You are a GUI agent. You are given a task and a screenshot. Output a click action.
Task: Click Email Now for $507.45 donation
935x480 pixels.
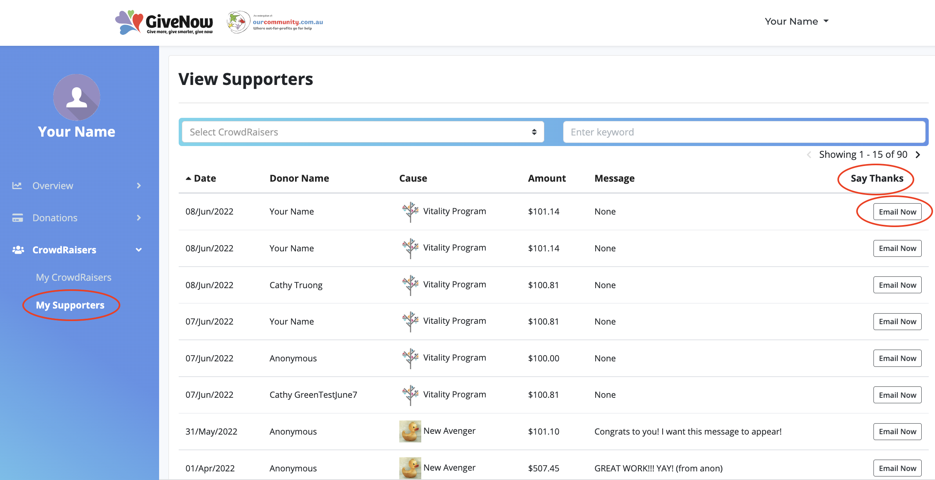coord(897,468)
